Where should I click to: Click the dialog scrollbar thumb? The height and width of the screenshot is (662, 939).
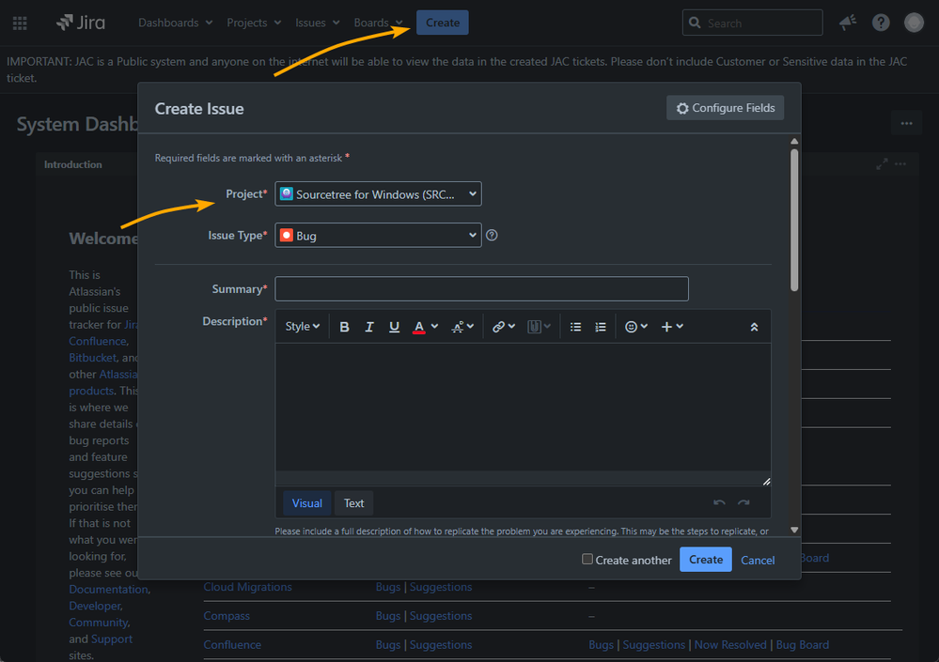(x=794, y=220)
